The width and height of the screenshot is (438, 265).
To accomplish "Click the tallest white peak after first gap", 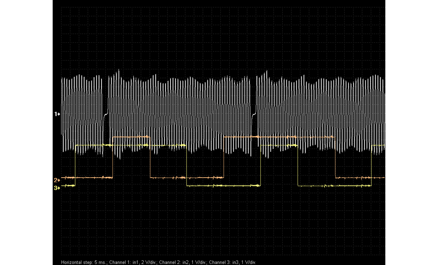I will coord(119,71).
